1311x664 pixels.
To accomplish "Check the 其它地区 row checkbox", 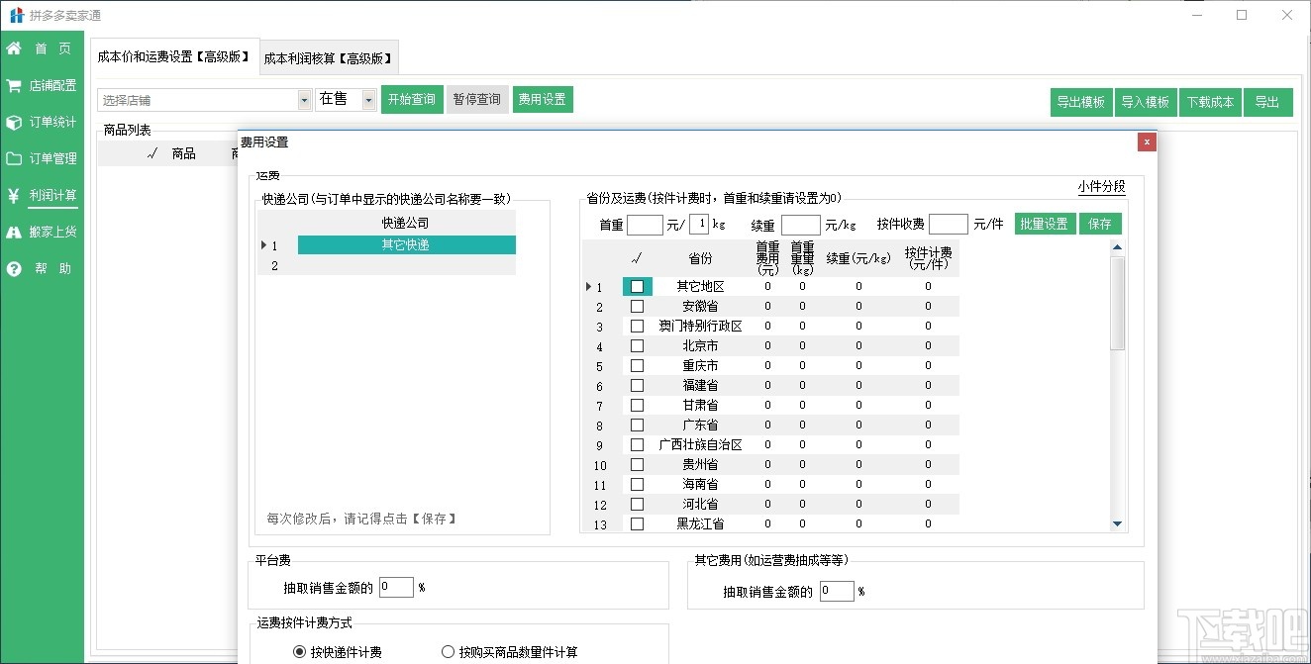I will coord(637,286).
